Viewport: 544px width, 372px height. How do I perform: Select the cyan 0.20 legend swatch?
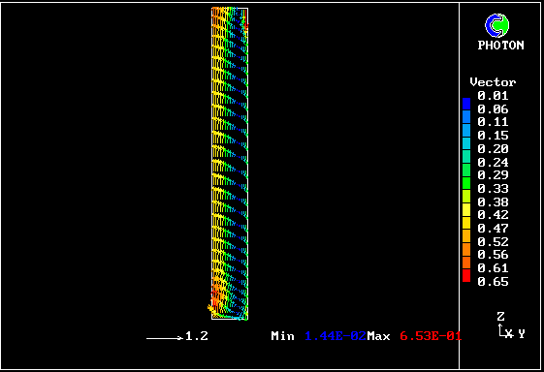pyautogui.click(x=466, y=143)
